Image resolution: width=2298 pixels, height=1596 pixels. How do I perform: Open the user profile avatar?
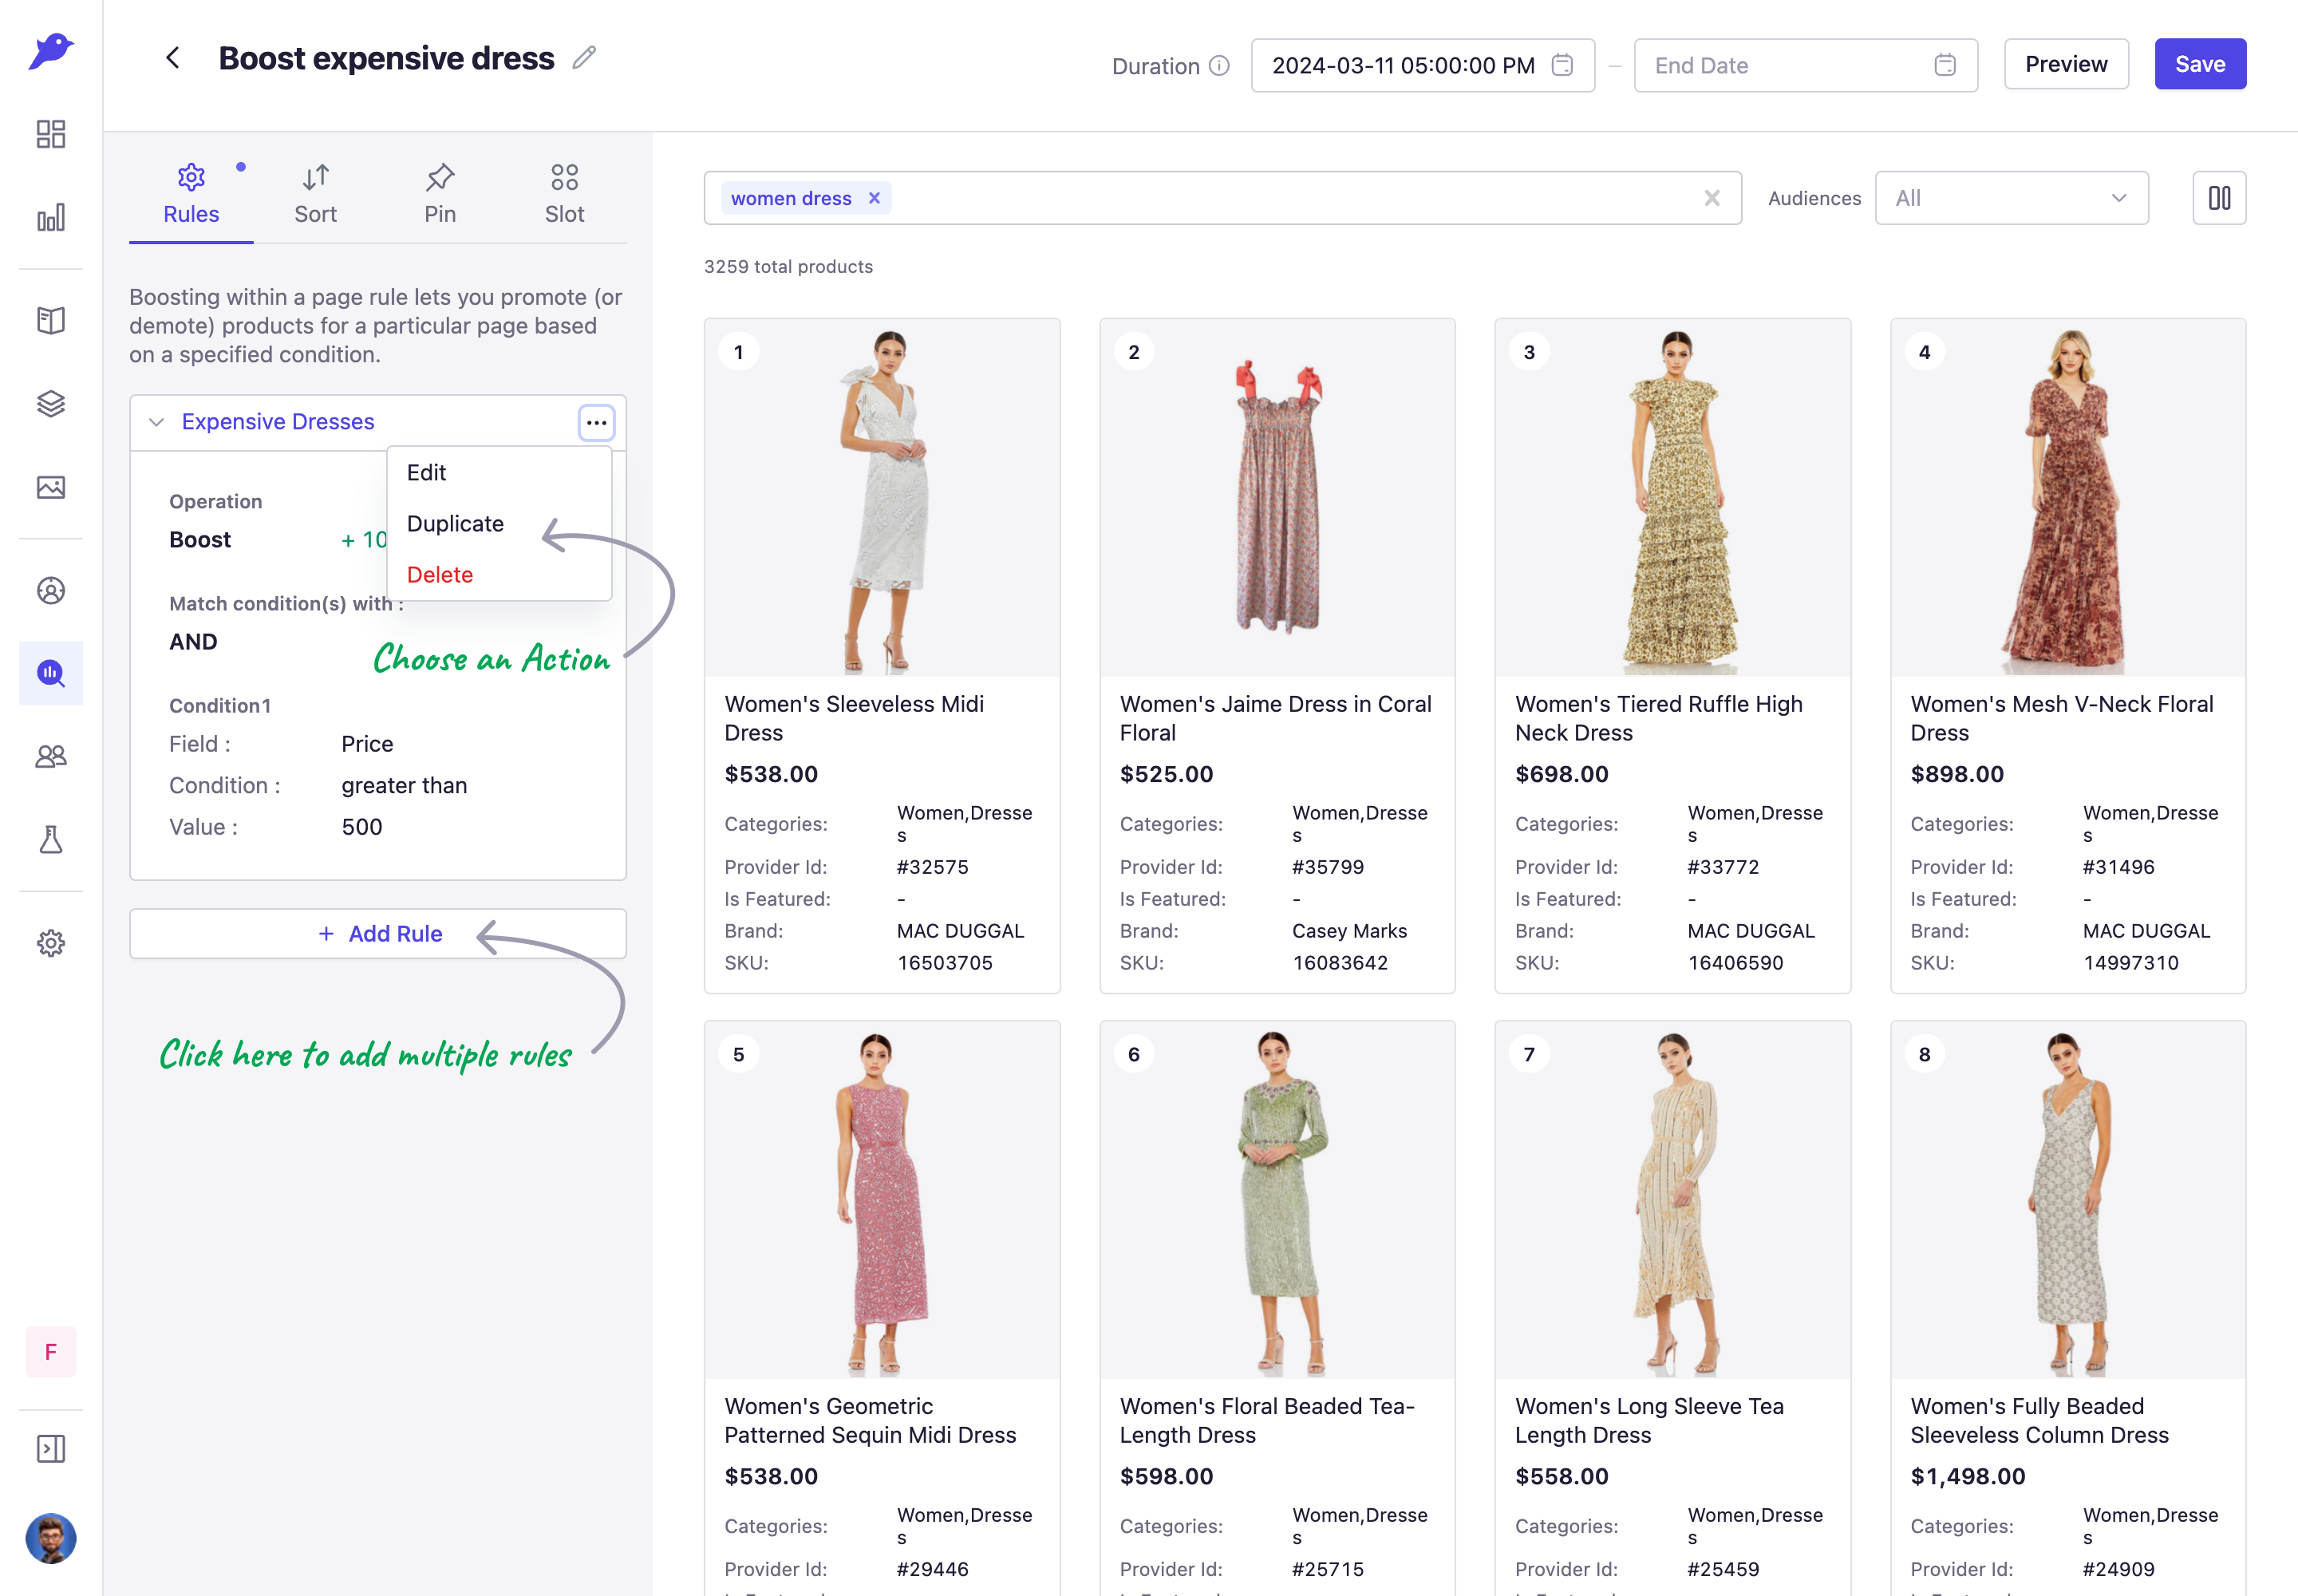coord(51,1538)
